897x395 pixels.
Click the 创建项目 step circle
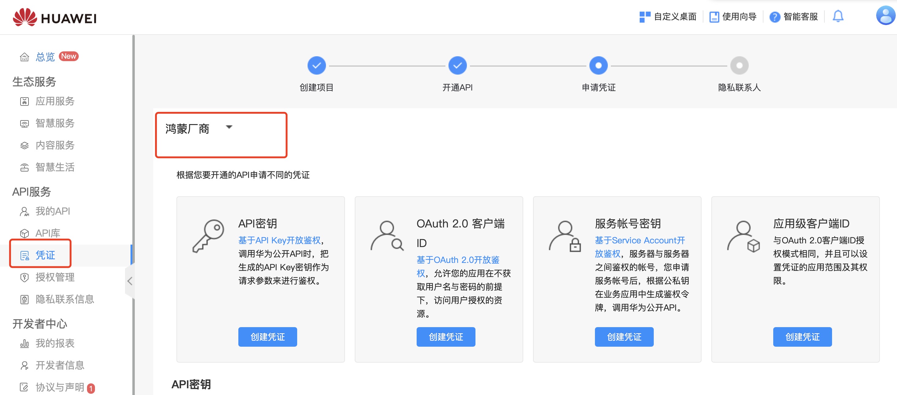click(316, 65)
